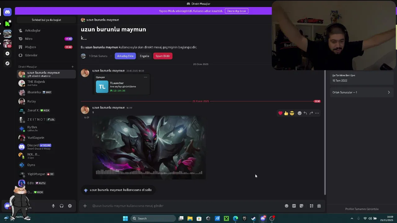Screen dimensions: 397x223
Task: Forward the message with the forward arrow icon
Action: pos(311,113)
